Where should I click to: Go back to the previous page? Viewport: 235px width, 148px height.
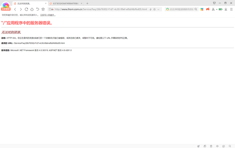tap(15, 9)
